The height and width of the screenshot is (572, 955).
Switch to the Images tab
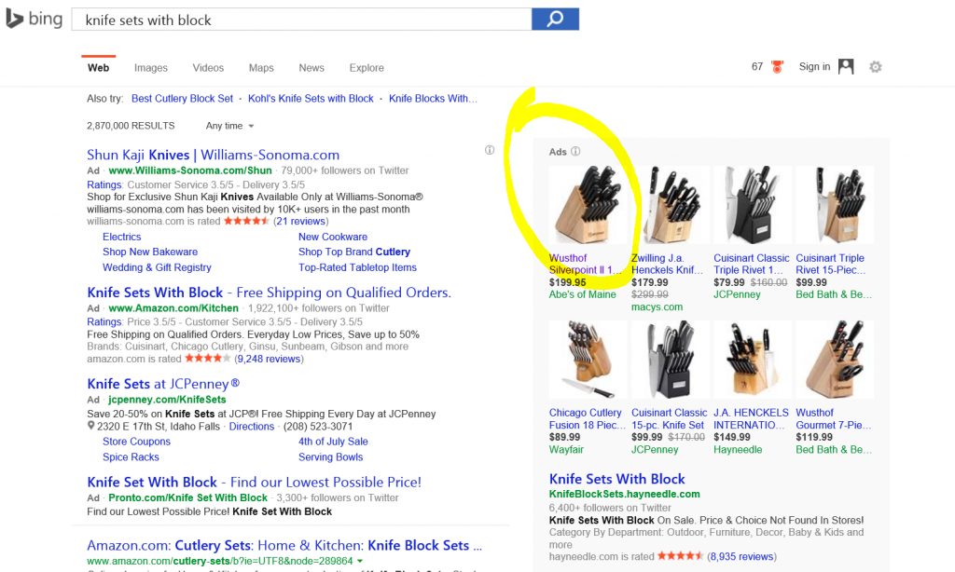(x=151, y=68)
